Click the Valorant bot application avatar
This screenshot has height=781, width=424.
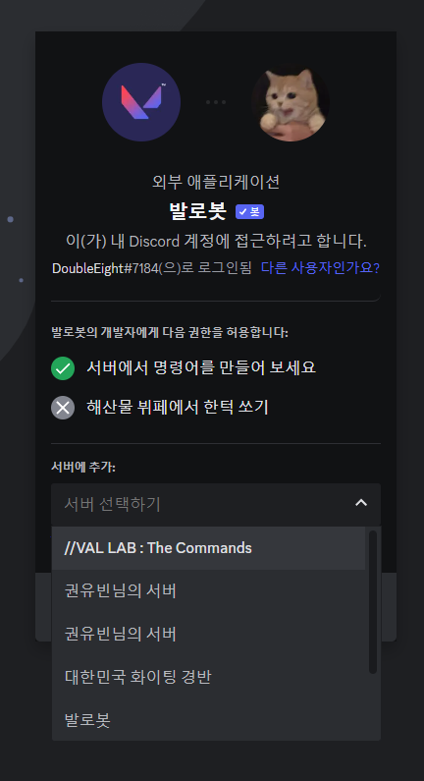click(x=141, y=102)
